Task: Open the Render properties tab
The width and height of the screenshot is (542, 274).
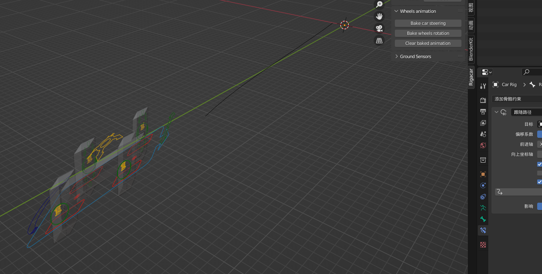Action: coord(483,100)
